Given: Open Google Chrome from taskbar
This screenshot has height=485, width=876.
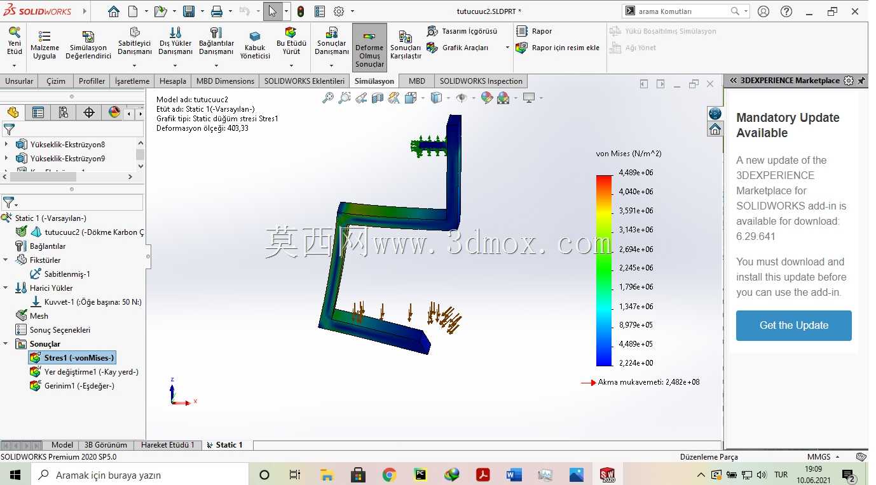Looking at the screenshot, I should coord(390,474).
